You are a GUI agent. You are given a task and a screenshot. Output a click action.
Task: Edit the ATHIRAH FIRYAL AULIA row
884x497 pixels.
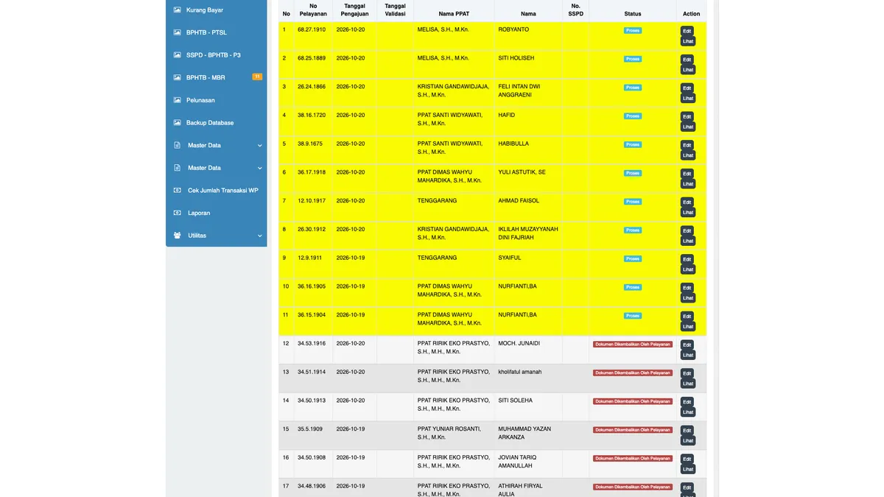click(687, 487)
